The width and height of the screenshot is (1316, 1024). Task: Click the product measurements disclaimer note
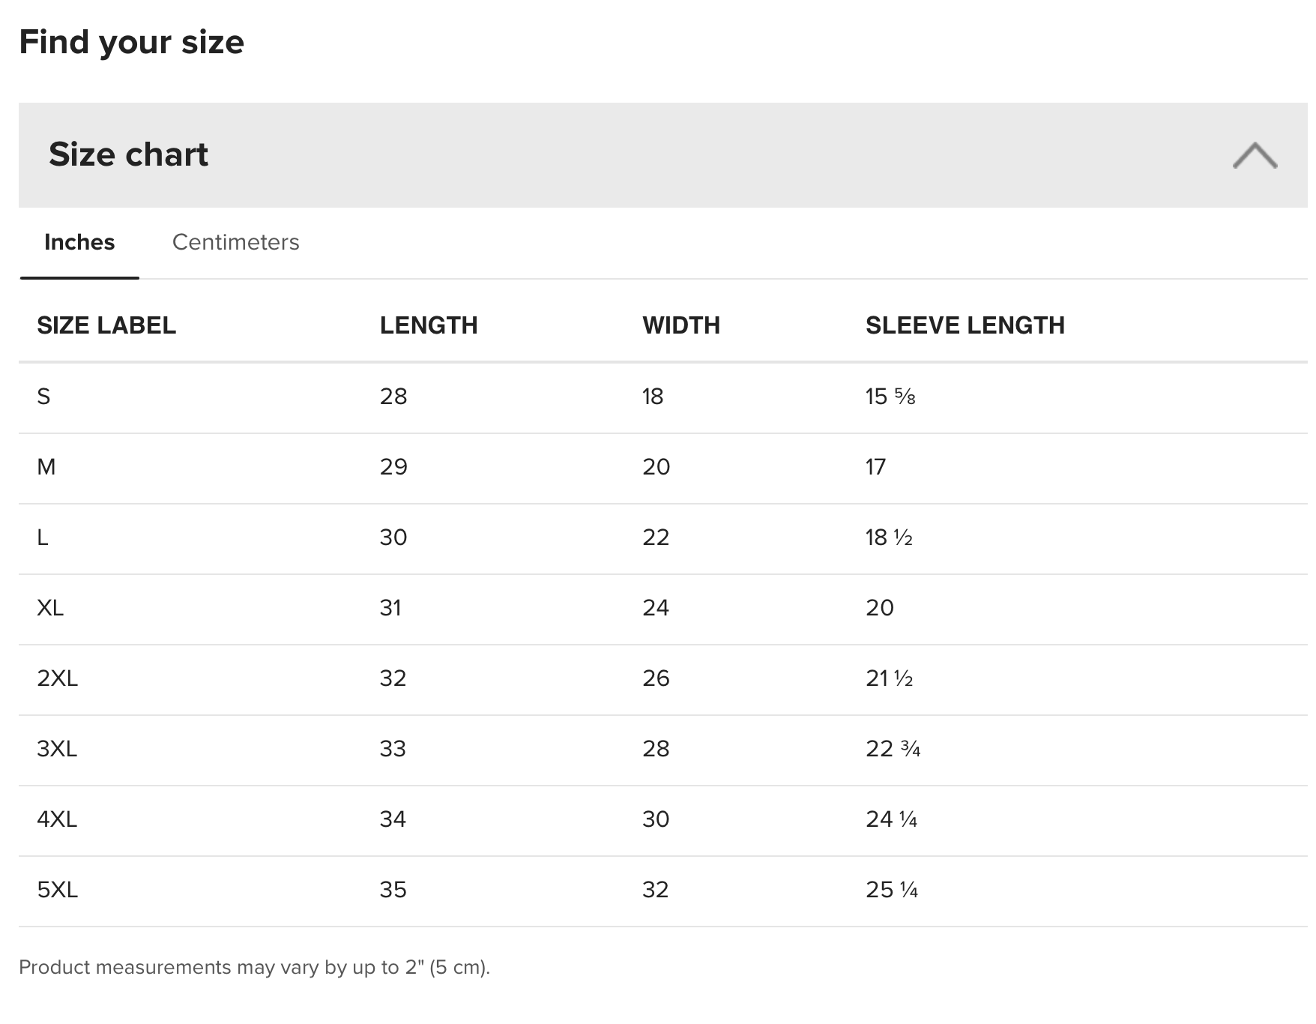point(254,967)
